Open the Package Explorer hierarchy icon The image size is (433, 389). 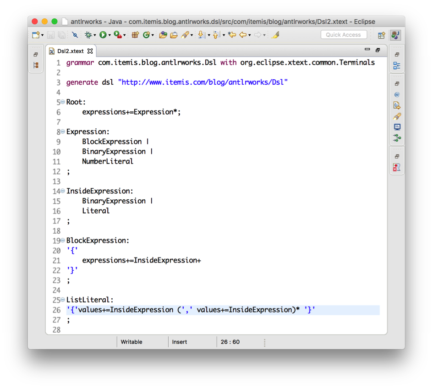coord(36,65)
